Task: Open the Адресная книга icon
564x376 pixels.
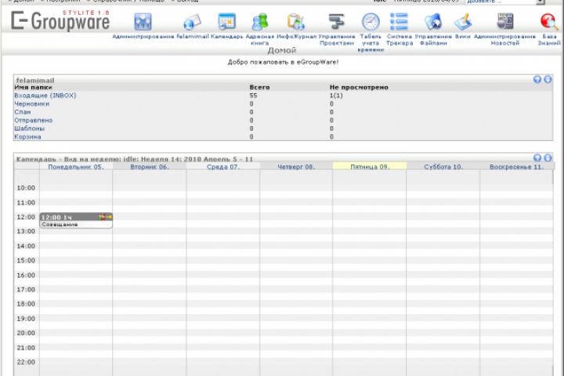Action: 260,22
